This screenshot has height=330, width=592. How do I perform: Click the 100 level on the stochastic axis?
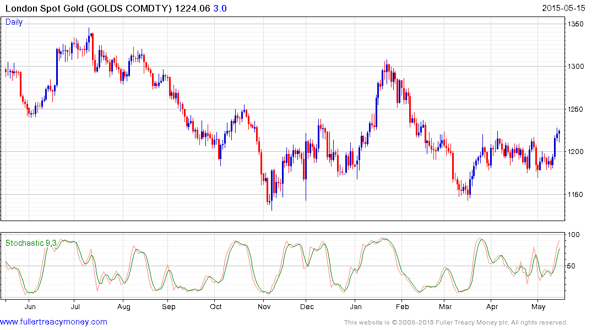[574, 235]
